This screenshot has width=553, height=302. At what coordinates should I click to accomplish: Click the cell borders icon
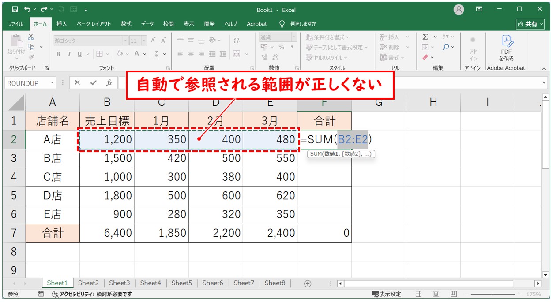click(x=99, y=54)
